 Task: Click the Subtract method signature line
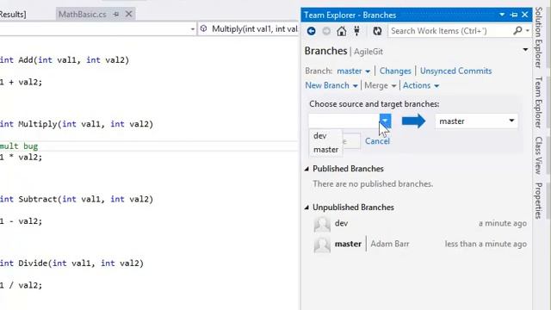tap(77, 199)
